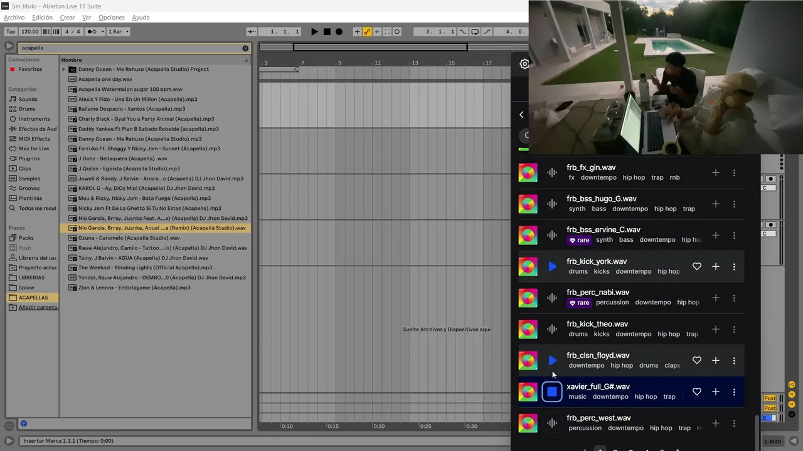Select the ACAPELLAS folder place

pos(33,298)
